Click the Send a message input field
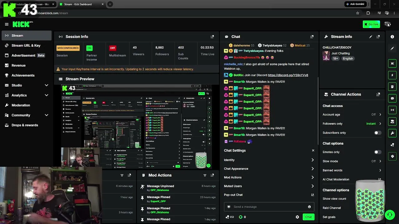The width and height of the screenshot is (399, 224). 269,207
